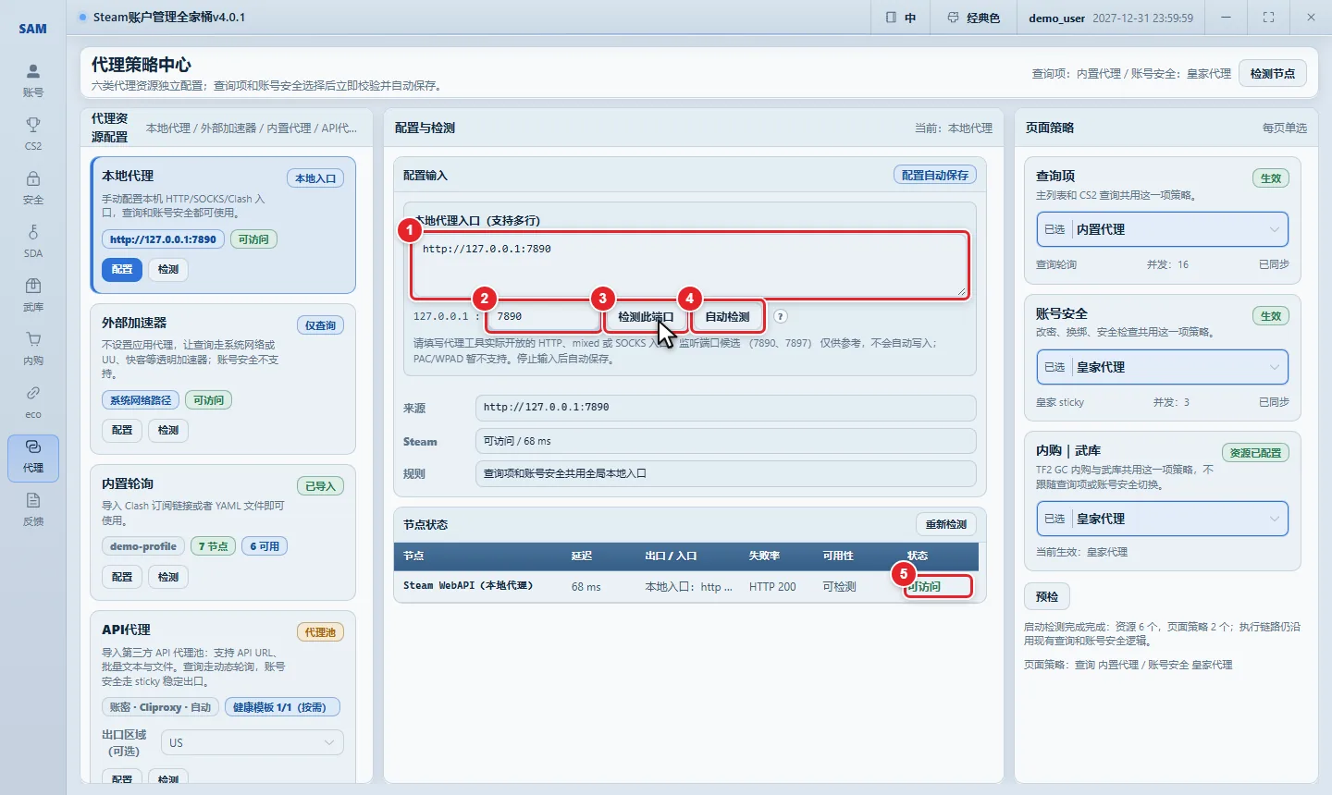Image resolution: width=1332 pixels, height=795 pixels.
Task: Click the "健康模板 1/1 (按需)" badge
Action: pos(282,707)
